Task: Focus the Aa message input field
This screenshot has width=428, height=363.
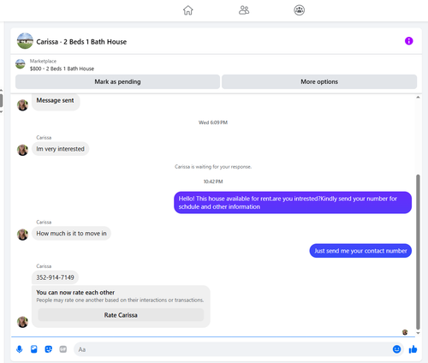Action: point(233,349)
